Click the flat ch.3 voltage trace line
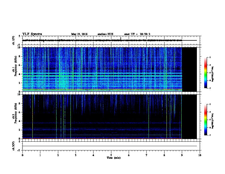 tap(110, 146)
